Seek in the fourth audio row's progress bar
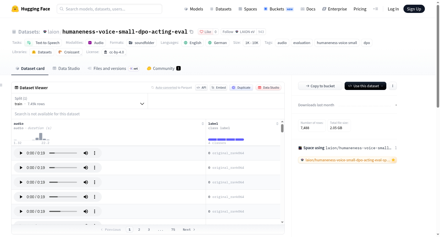 [x=63, y=197]
